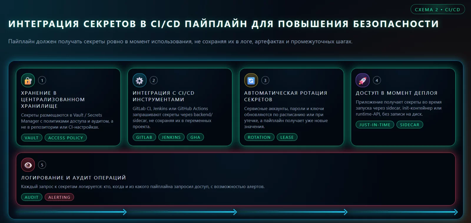Click the subtitle starting with Пайплайн должен получать
471x223 pixels.
click(x=180, y=41)
